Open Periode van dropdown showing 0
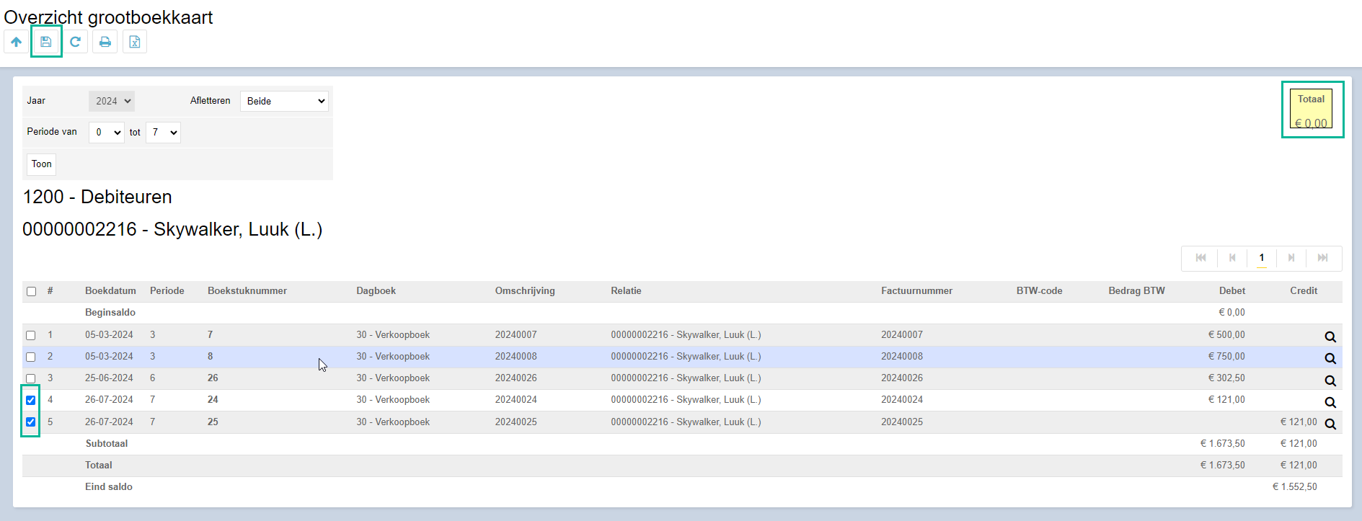Viewport: 1362px width, 521px height. 107,133
